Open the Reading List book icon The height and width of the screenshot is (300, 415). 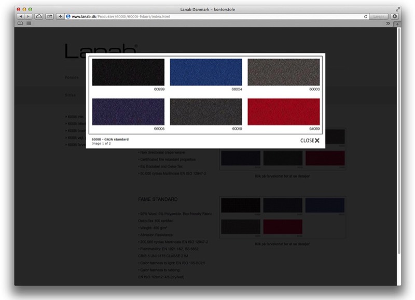point(20,23)
